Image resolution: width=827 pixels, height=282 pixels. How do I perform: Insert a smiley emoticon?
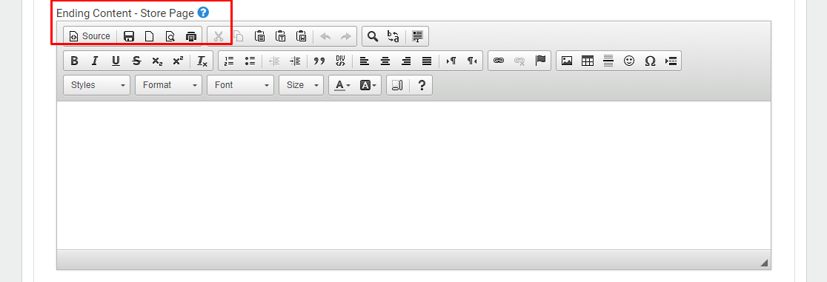(629, 61)
